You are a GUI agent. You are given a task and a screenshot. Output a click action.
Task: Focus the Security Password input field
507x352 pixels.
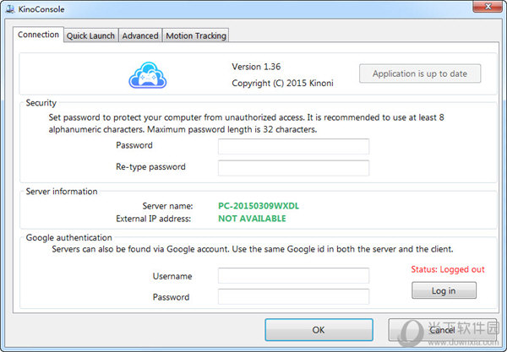tap(293, 147)
